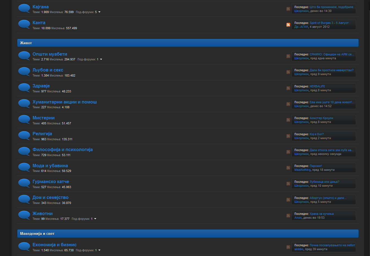This screenshot has height=256, width=370.
Task: Go to the Животни forum
Action: click(x=43, y=213)
